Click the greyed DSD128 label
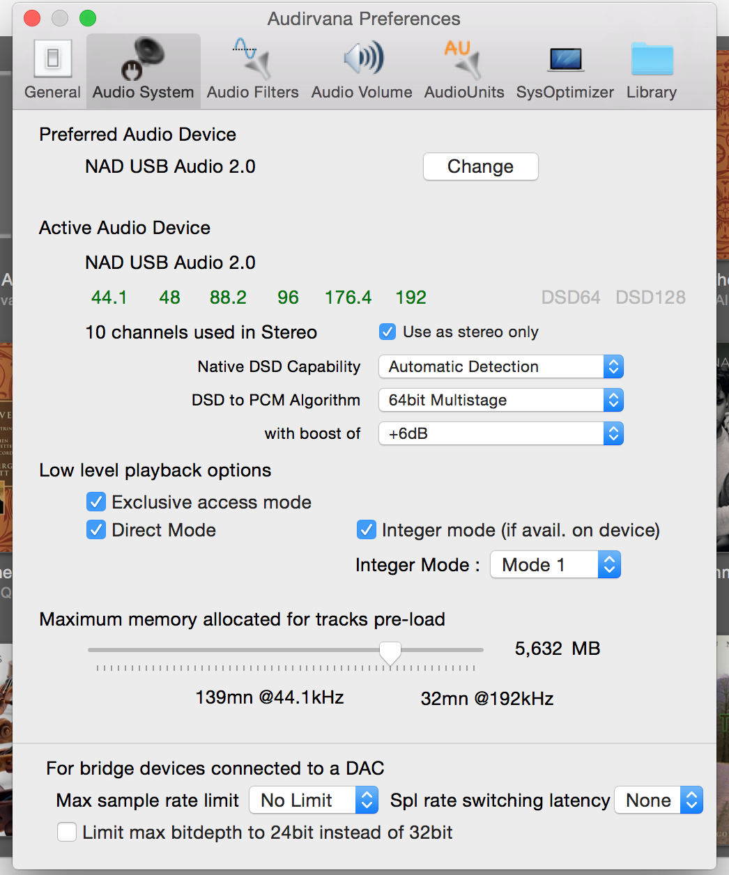 (x=650, y=297)
